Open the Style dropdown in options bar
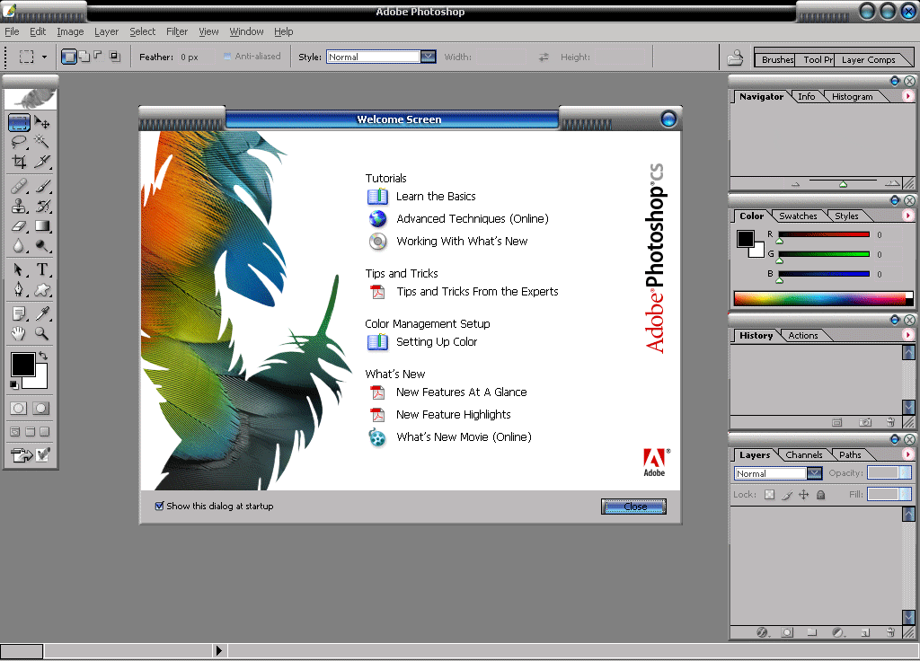The width and height of the screenshot is (920, 661). click(429, 57)
